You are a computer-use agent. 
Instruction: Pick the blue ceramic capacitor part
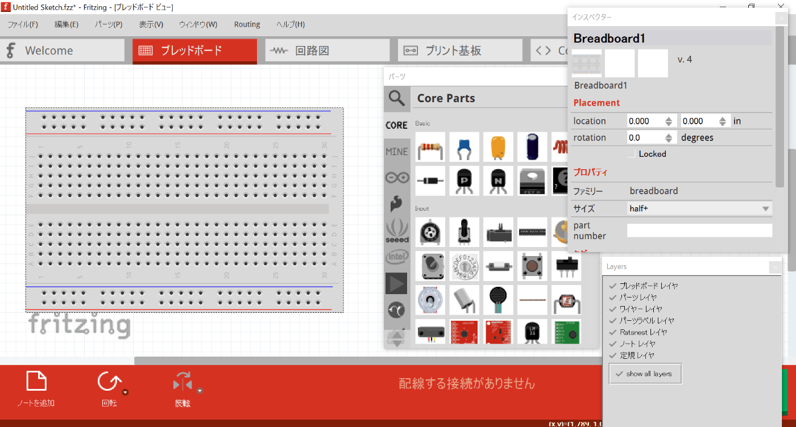pos(465,147)
